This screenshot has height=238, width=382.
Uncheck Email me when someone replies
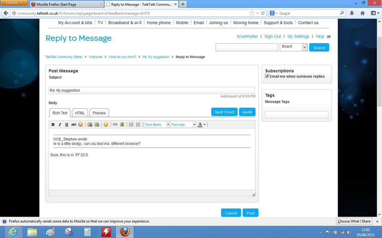tap(267, 76)
